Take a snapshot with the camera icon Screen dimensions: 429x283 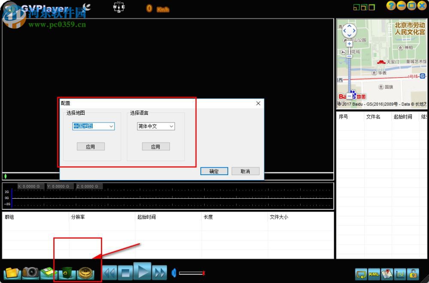(30, 272)
